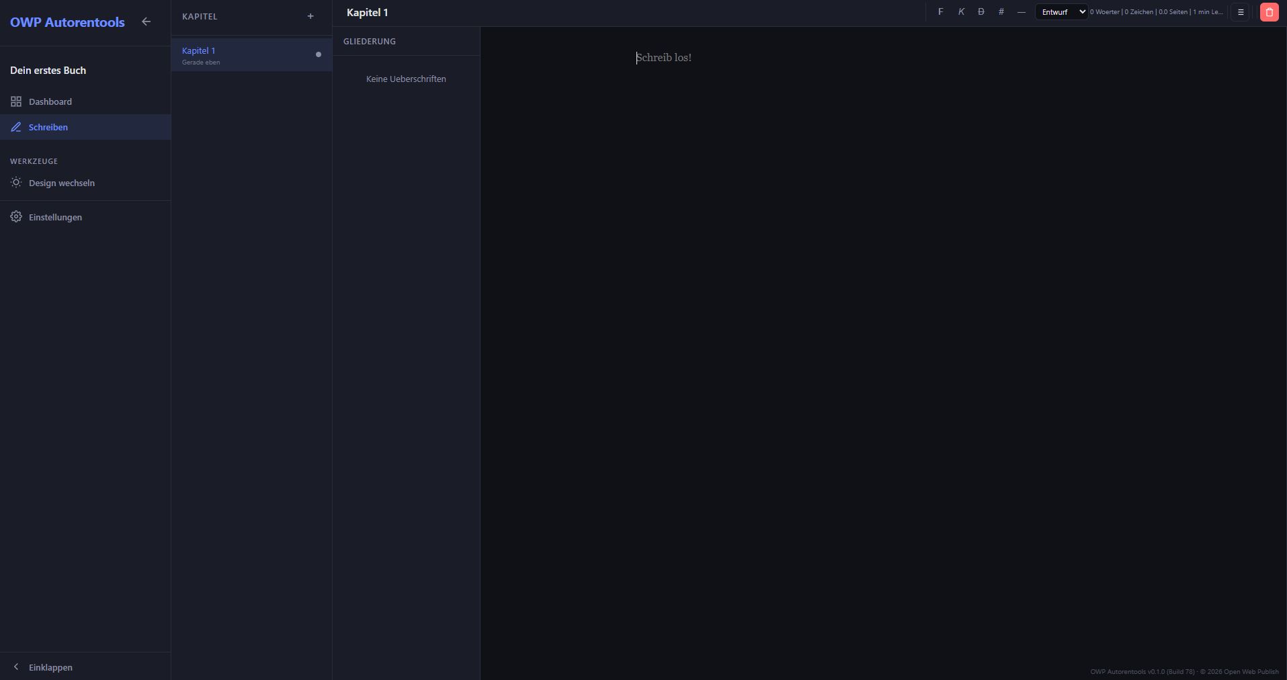Viewport: 1287px width, 680px height.
Task: Open Einstellungen settings
Action: coord(55,217)
